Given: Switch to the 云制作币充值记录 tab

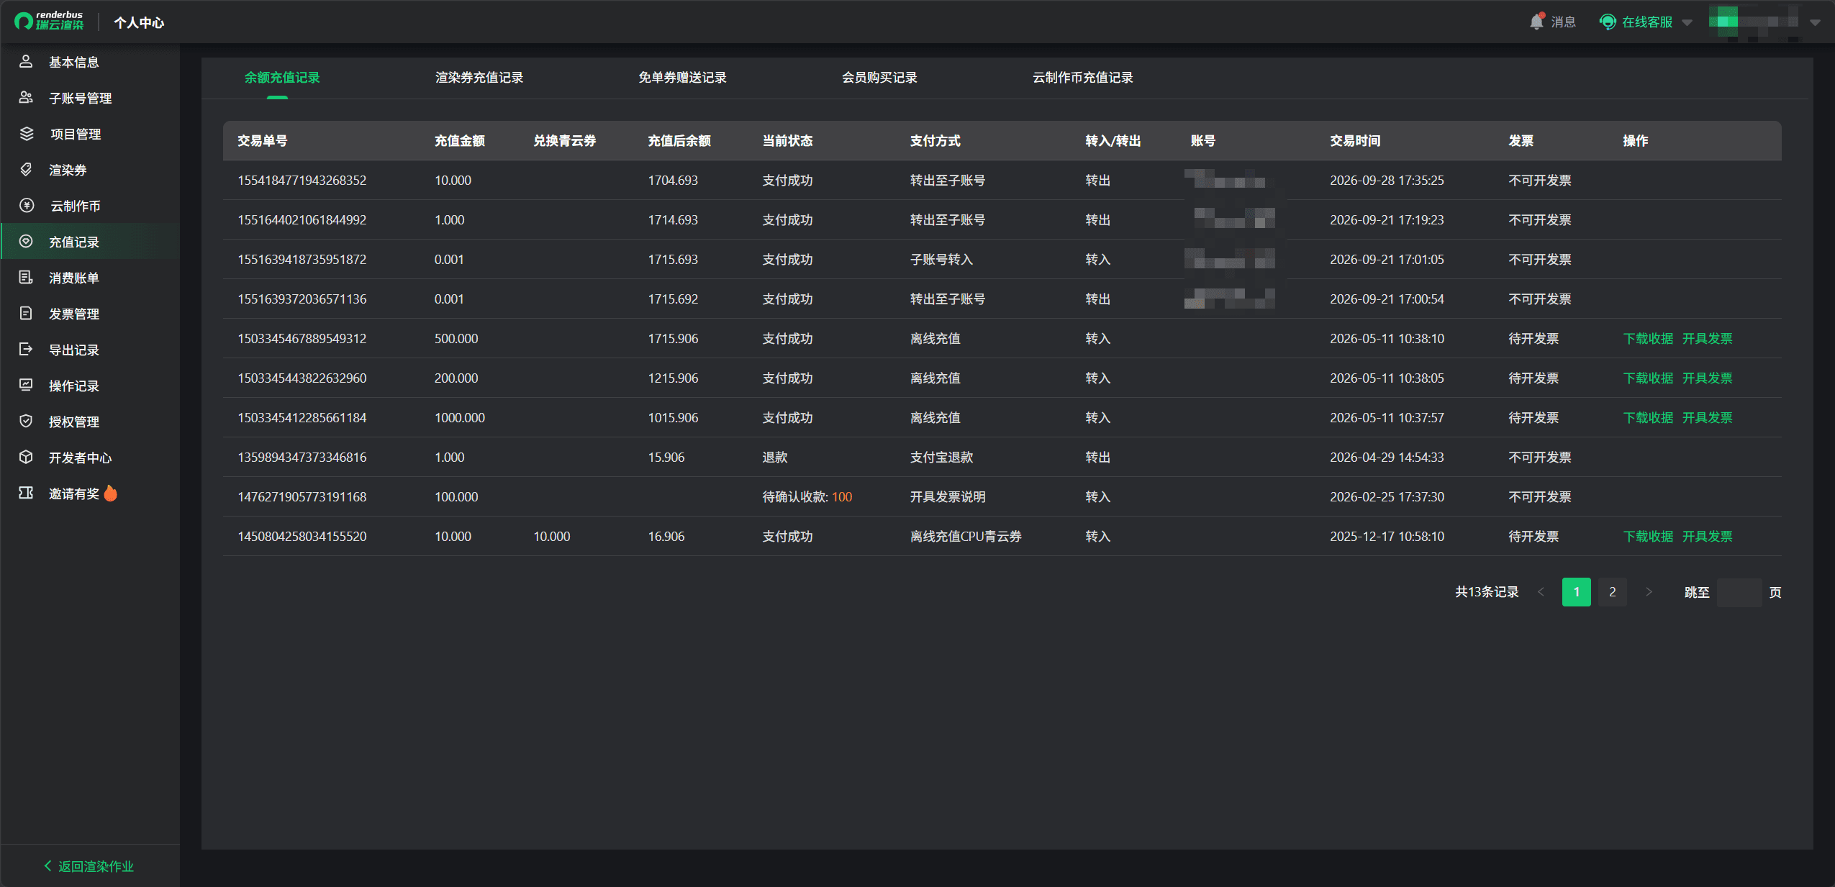Looking at the screenshot, I should (x=1083, y=78).
